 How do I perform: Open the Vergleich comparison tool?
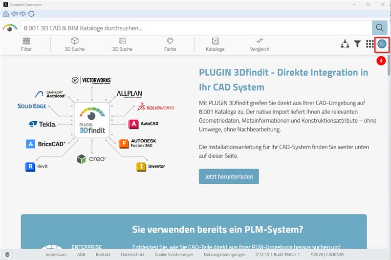tap(260, 44)
